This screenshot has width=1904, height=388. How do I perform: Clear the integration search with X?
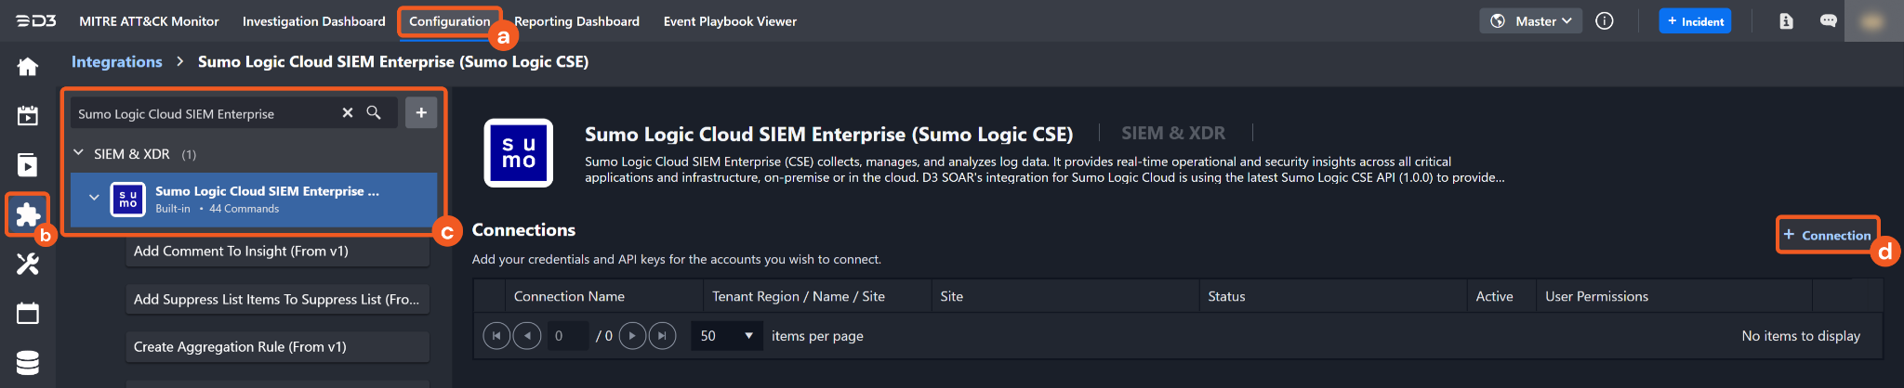(348, 113)
